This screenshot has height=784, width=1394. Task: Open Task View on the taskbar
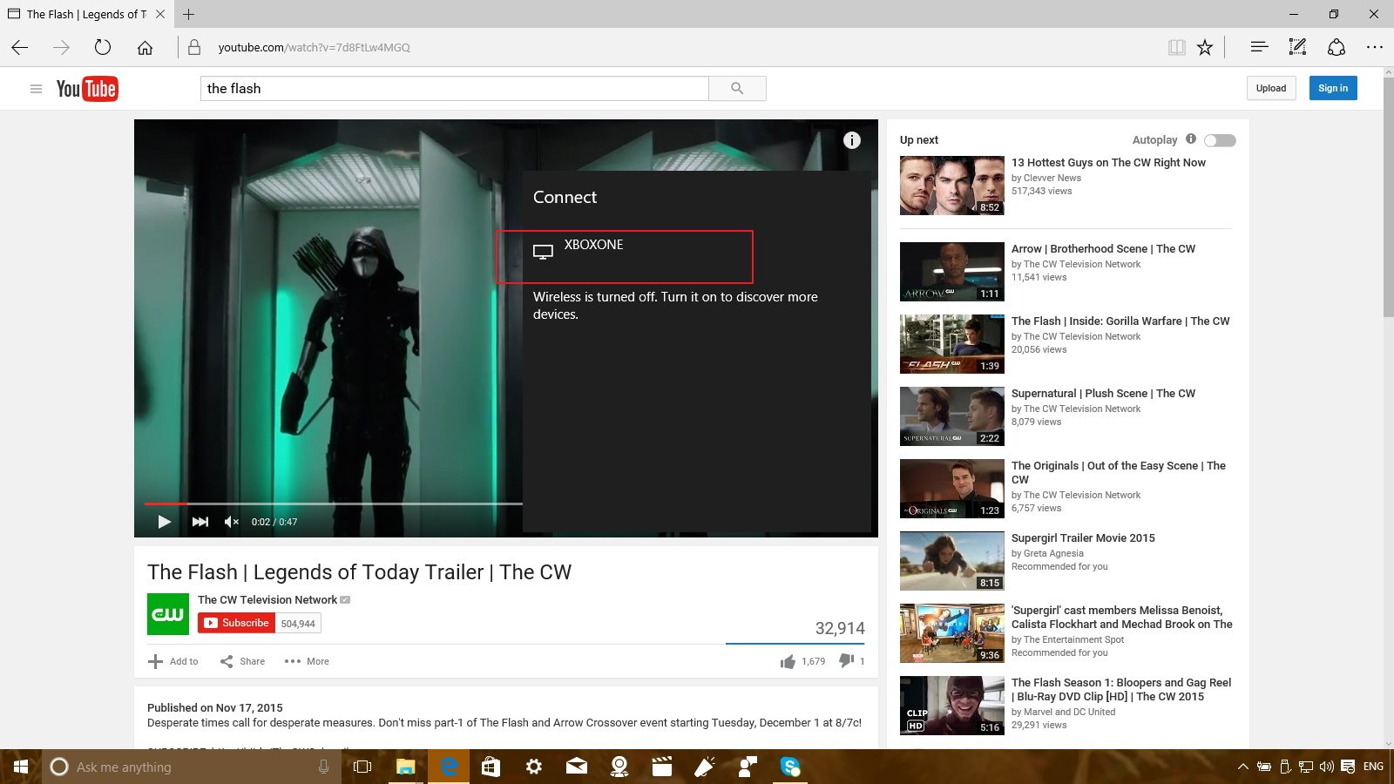click(362, 767)
